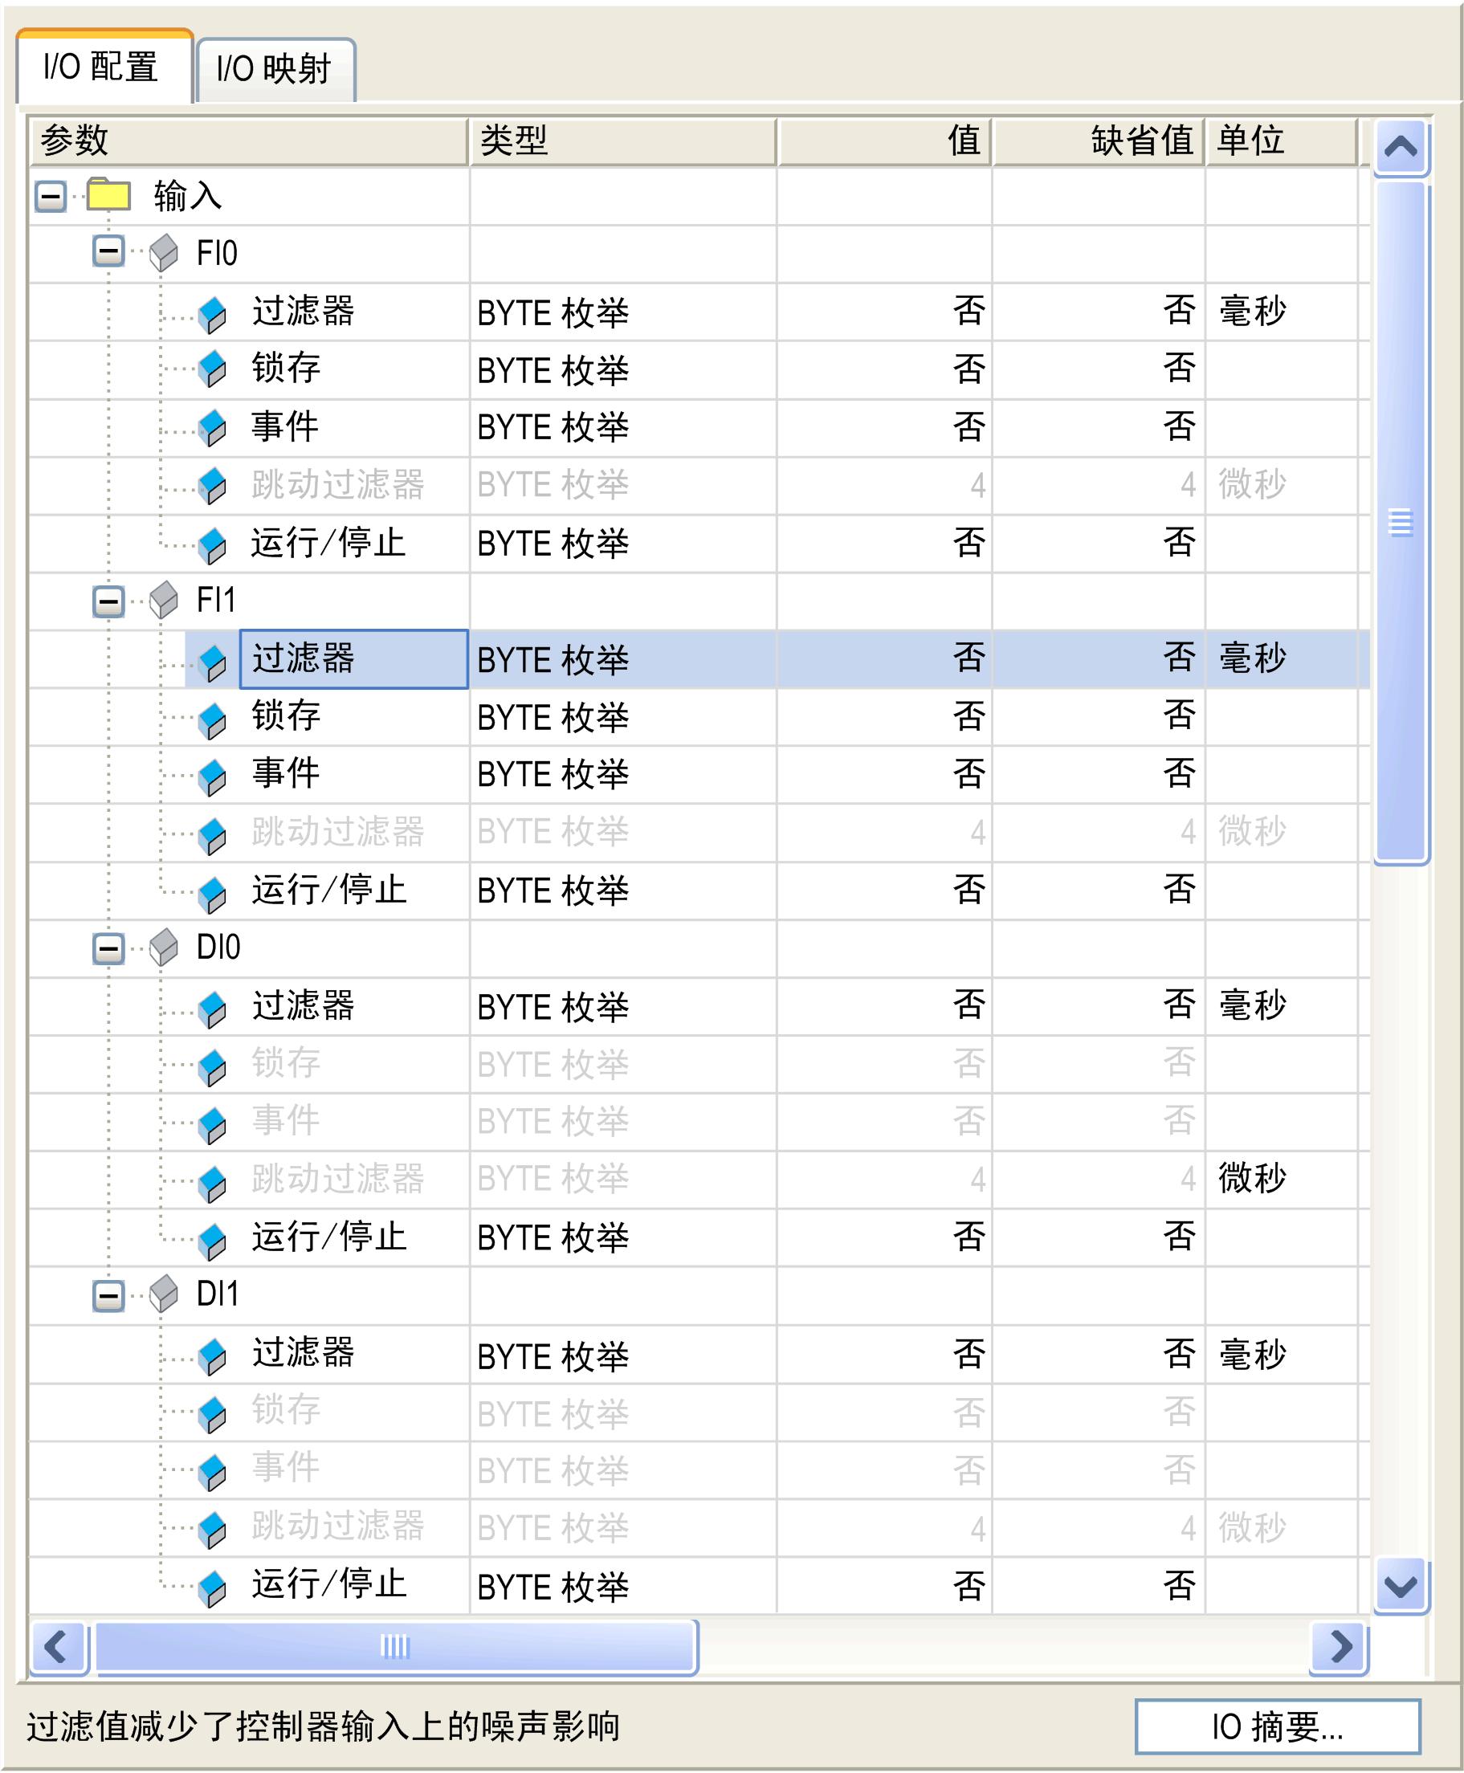Collapse the FI1 tree node
The width and height of the screenshot is (1464, 1773).
point(108,601)
